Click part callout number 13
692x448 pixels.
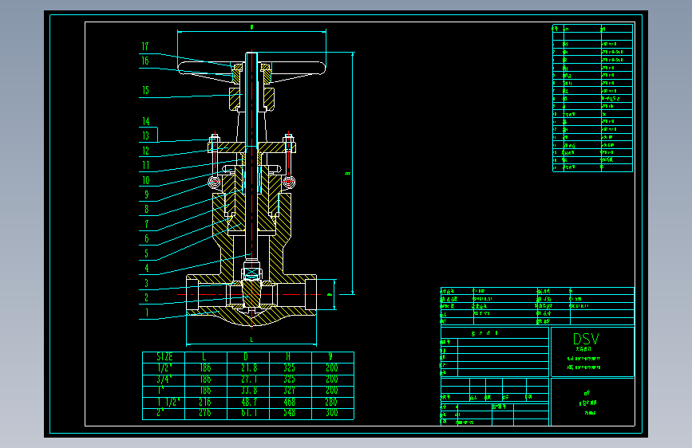pyautogui.click(x=145, y=136)
